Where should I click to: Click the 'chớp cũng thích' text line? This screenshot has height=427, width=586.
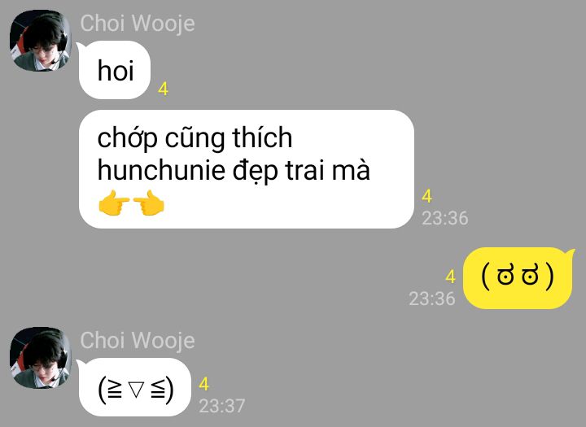pos(195,138)
